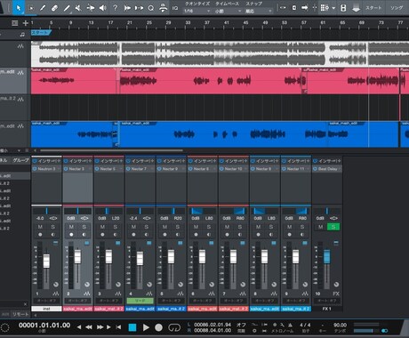
Task: Mute mixer channel 4
Action: click(133, 227)
